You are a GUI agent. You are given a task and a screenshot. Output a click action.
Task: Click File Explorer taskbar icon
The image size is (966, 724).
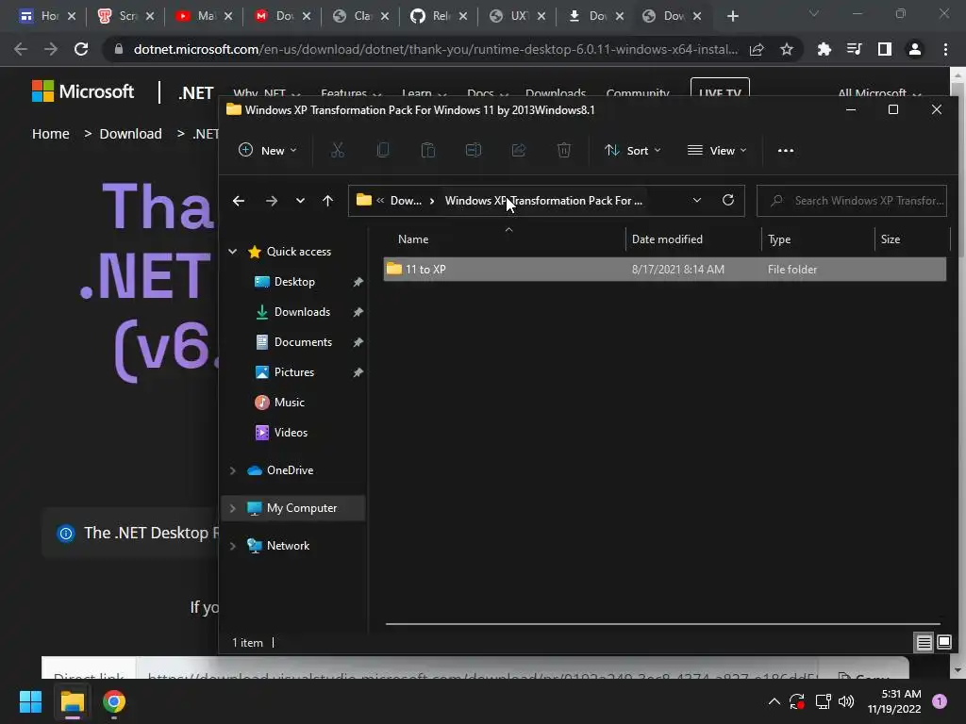[72, 701]
